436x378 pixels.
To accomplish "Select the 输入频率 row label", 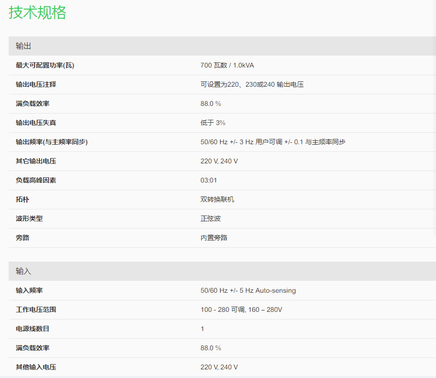I will [x=29, y=290].
